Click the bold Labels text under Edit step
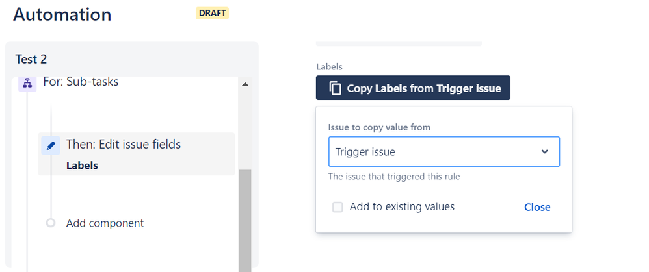The height and width of the screenshot is (272, 649). point(82,166)
